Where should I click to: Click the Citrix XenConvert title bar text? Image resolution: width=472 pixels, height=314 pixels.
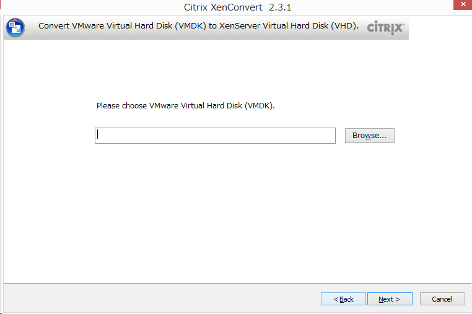223,7
